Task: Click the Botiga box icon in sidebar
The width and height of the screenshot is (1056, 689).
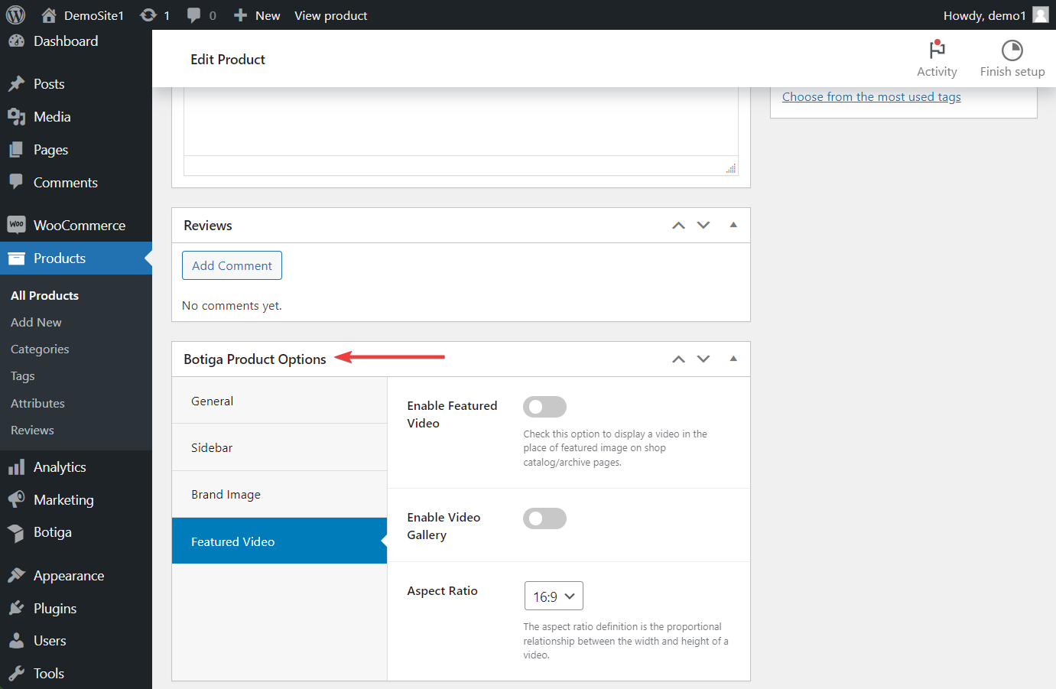Action: 16,532
